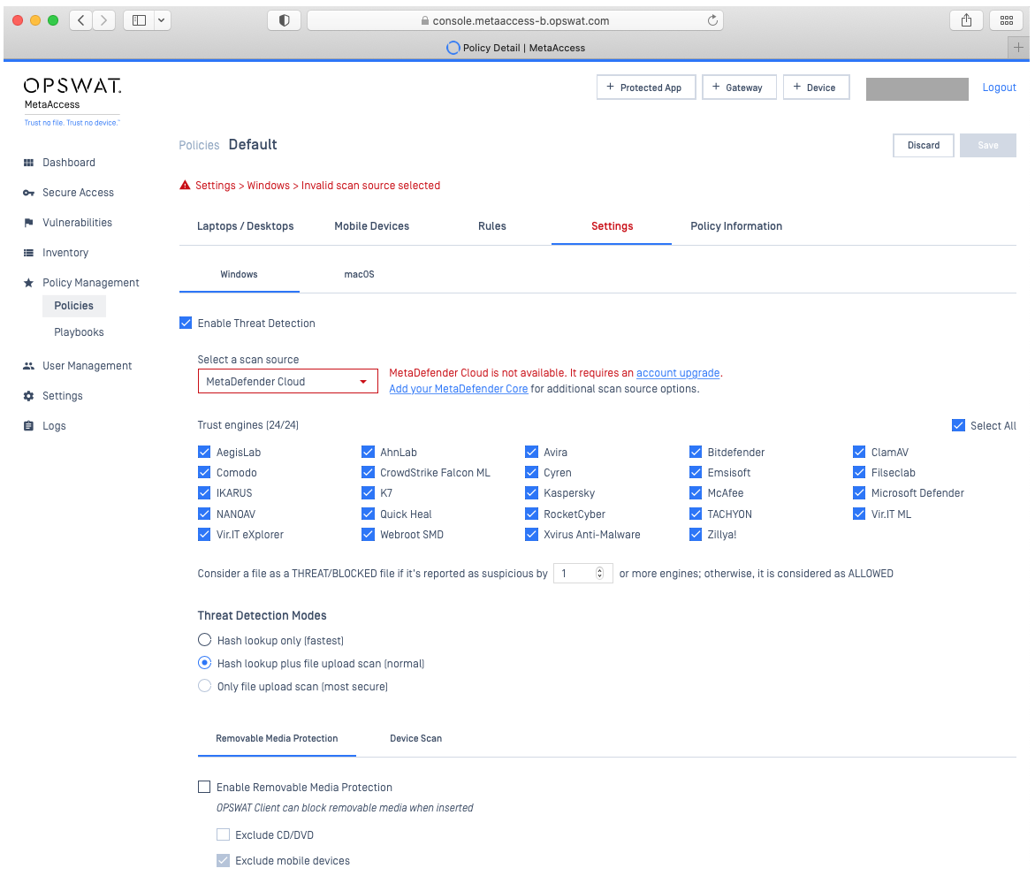Uncheck the Select All engines checkbox
Screen dimensions: 1035x876
coord(958,426)
